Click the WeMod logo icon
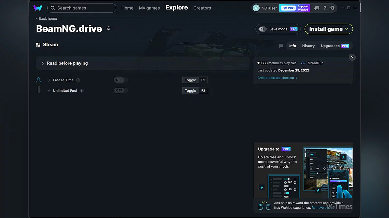Image resolution: width=389 pixels, height=218 pixels. click(38, 8)
